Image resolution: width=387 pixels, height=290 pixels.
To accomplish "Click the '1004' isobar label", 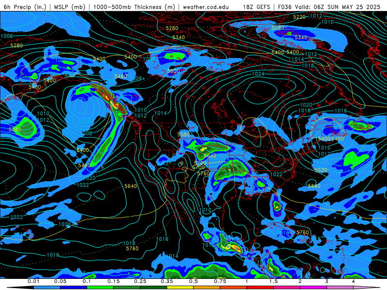I will pos(110,81).
